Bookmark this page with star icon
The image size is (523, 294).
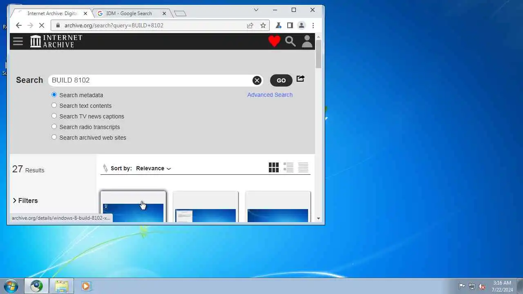click(263, 25)
